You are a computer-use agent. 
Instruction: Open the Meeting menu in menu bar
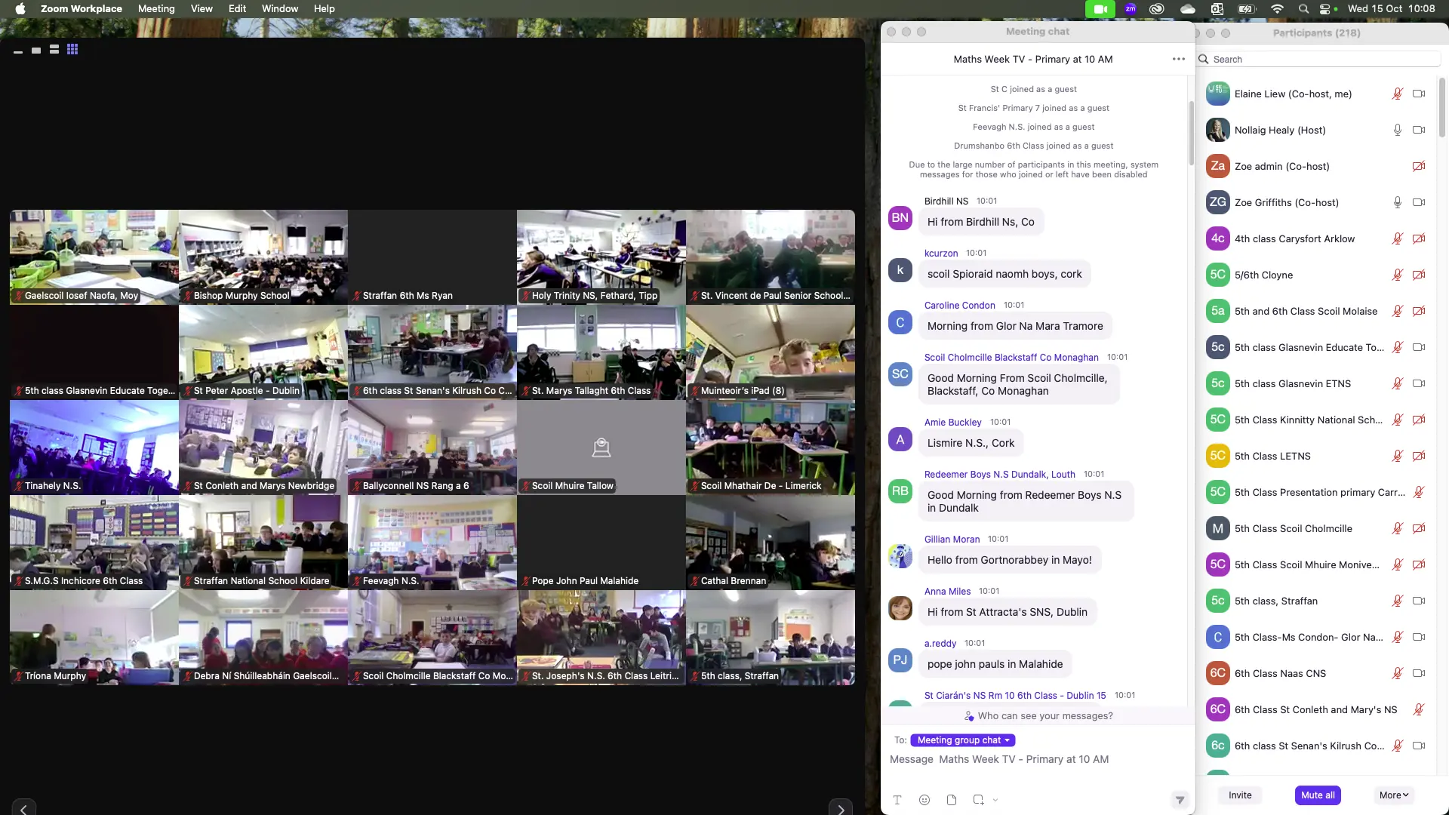click(x=156, y=9)
